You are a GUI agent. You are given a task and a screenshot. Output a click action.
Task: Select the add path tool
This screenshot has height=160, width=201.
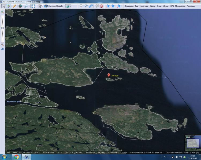[86, 6]
